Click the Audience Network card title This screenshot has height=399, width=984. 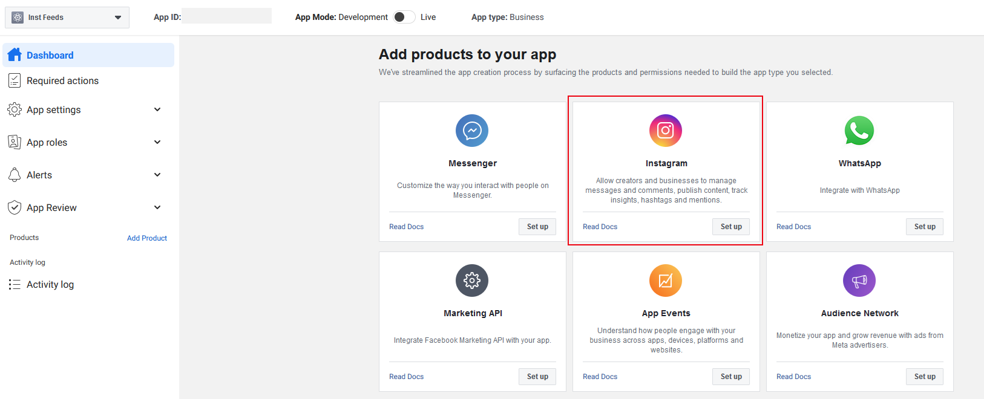click(859, 313)
